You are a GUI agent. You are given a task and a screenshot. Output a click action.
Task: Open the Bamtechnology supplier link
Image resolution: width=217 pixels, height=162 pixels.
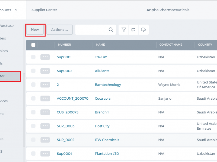108,85
